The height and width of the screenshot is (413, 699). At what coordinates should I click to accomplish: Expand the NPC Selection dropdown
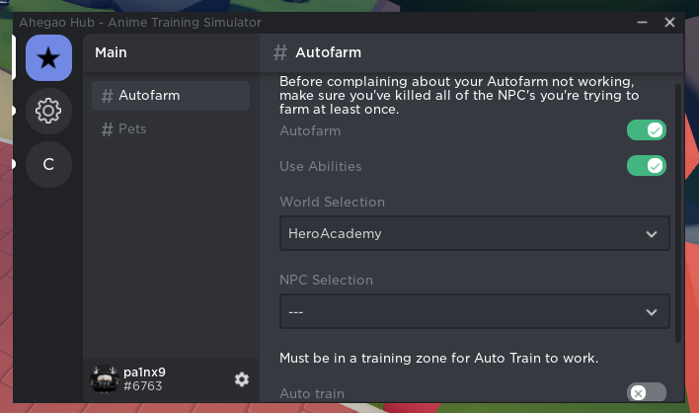click(x=474, y=311)
